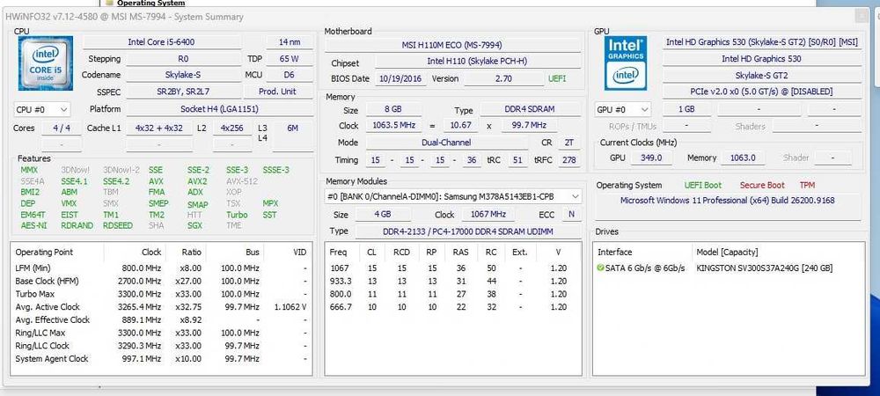Screen dimensions: 880x396
Task: Click the 10/19/2016 BIOS date field
Action: click(x=402, y=79)
